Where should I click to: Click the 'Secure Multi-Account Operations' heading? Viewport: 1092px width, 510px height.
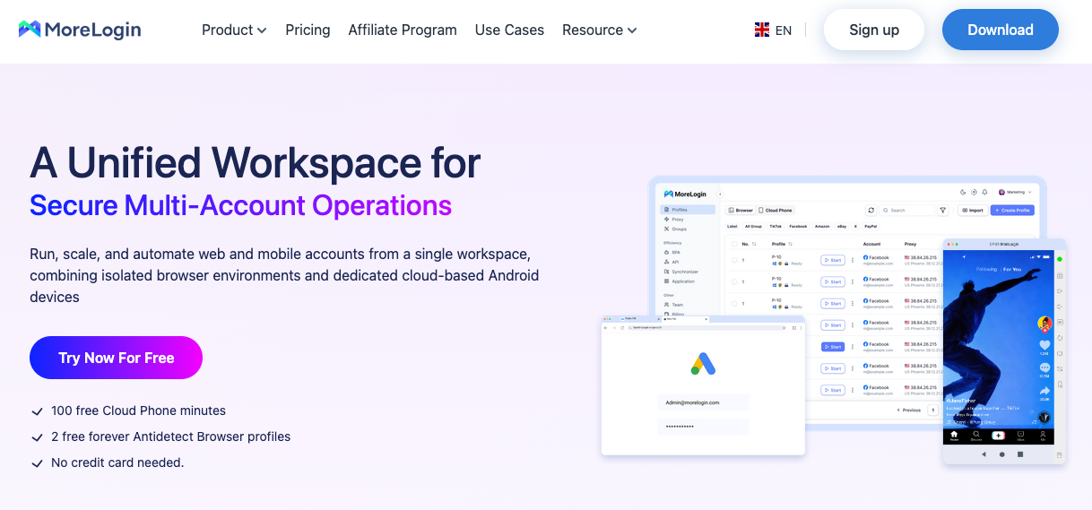click(240, 205)
